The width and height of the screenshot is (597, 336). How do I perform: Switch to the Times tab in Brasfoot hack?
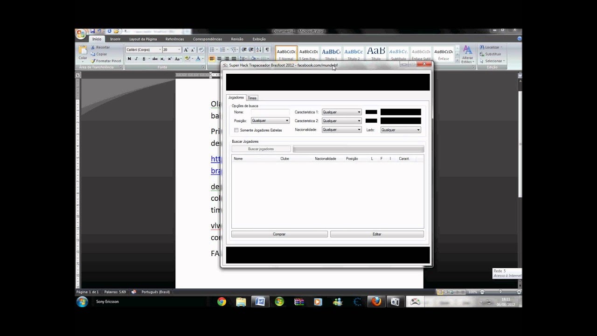[x=252, y=98]
